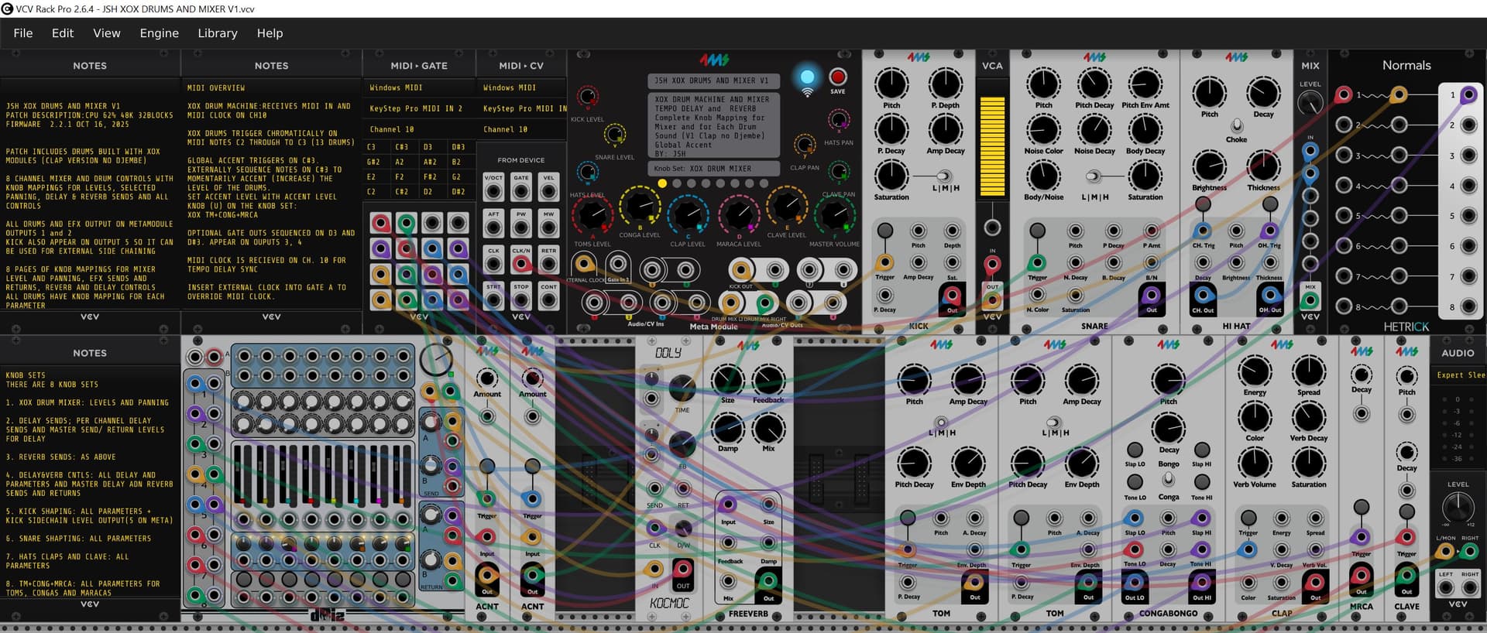Click the MRCA module manual trigger button
Image resolution: width=1487 pixels, height=633 pixels.
[1361, 508]
